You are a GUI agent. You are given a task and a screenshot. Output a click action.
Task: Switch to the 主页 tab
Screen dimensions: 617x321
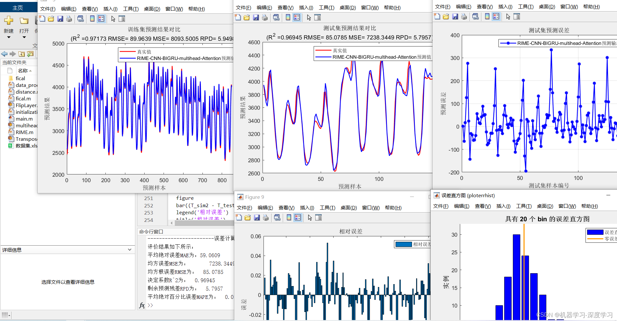(18, 7)
